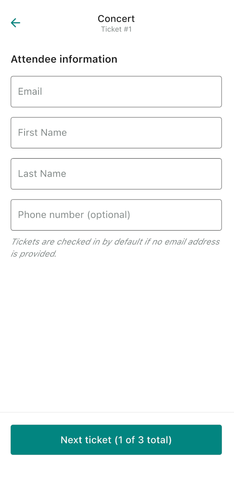Screen dimensions: 234x484
Task: Advance to the next ticket form
Action: pos(116,440)
